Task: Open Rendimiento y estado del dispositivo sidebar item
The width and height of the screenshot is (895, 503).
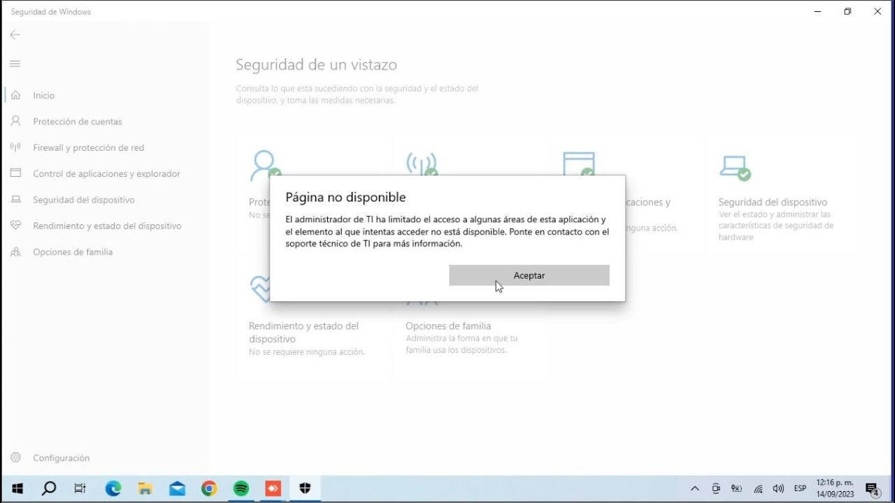Action: click(107, 226)
